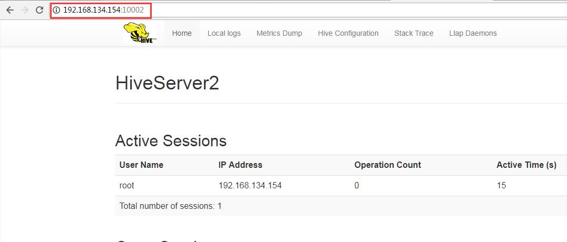The image size is (567, 242).
Task: Open the Local logs page
Action: (x=224, y=33)
